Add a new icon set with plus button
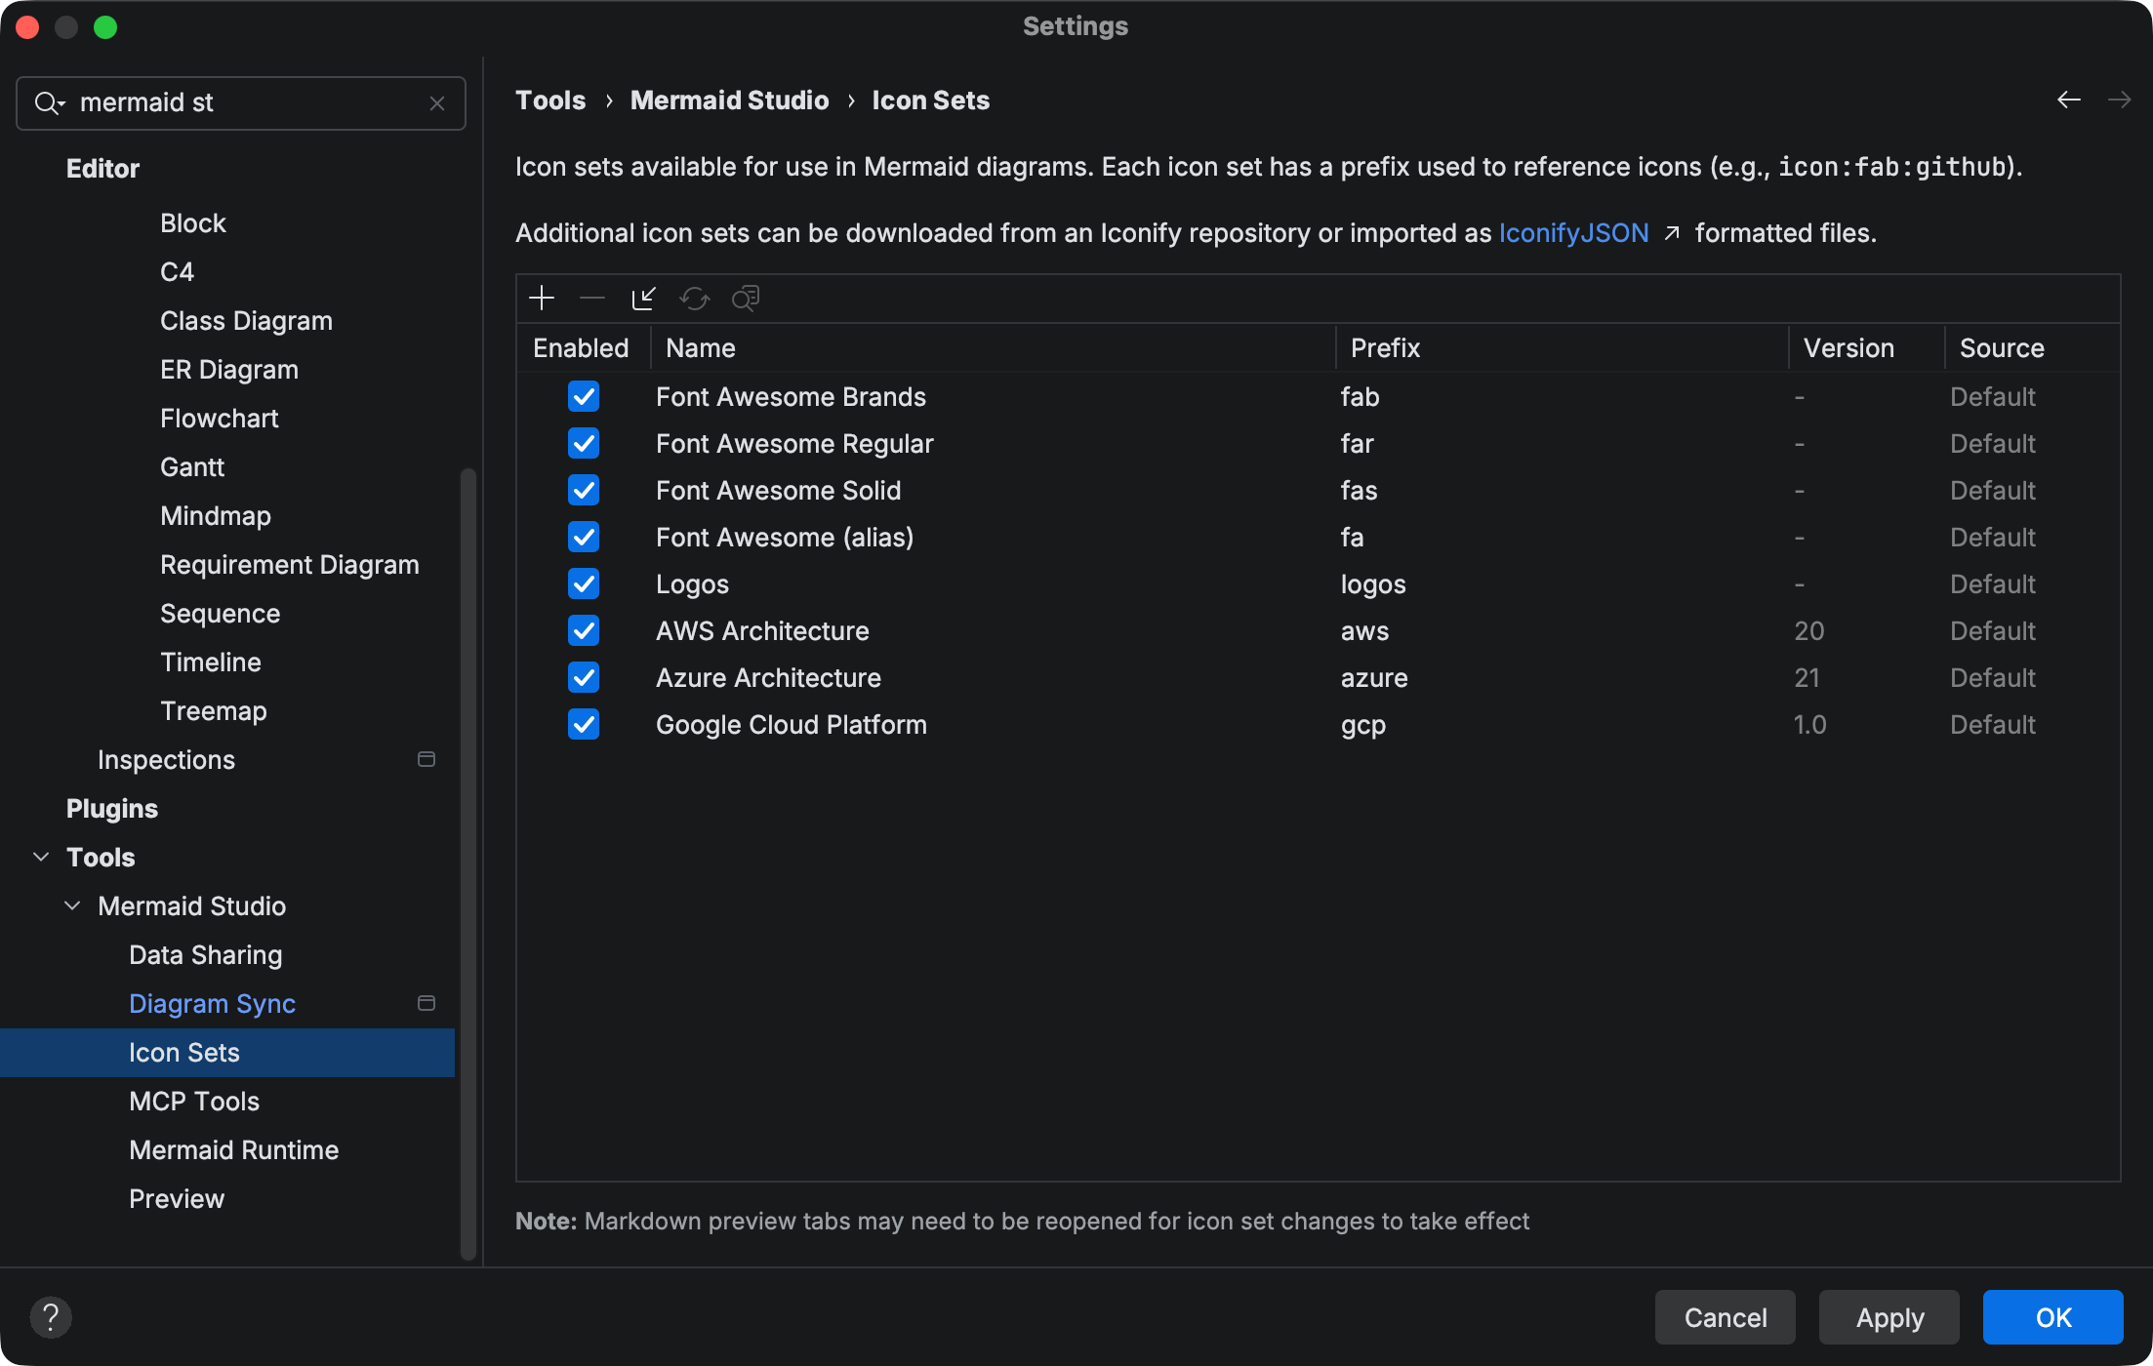This screenshot has width=2153, height=1366. [x=542, y=298]
